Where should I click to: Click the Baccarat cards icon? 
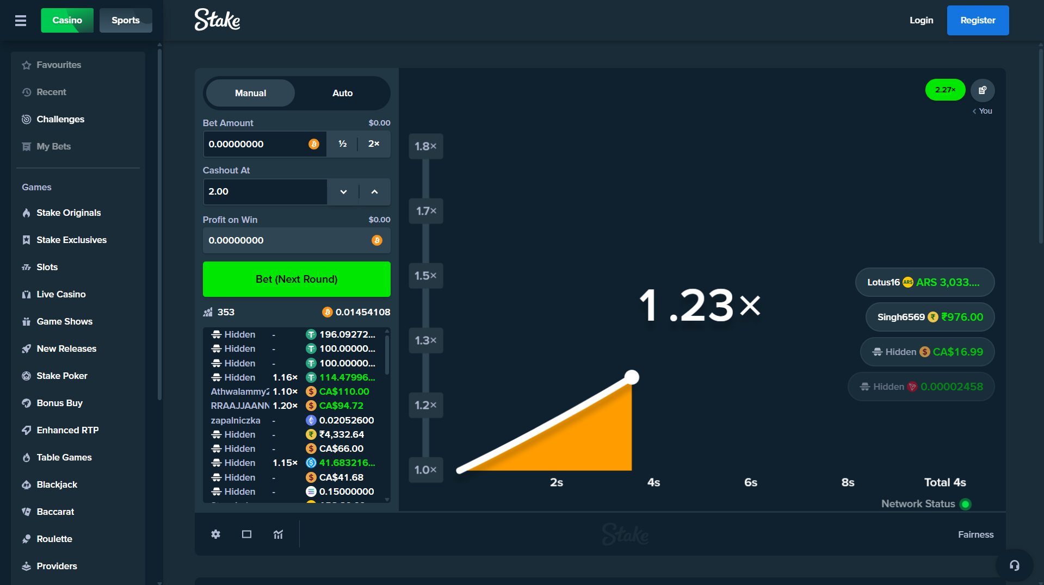pyautogui.click(x=26, y=512)
